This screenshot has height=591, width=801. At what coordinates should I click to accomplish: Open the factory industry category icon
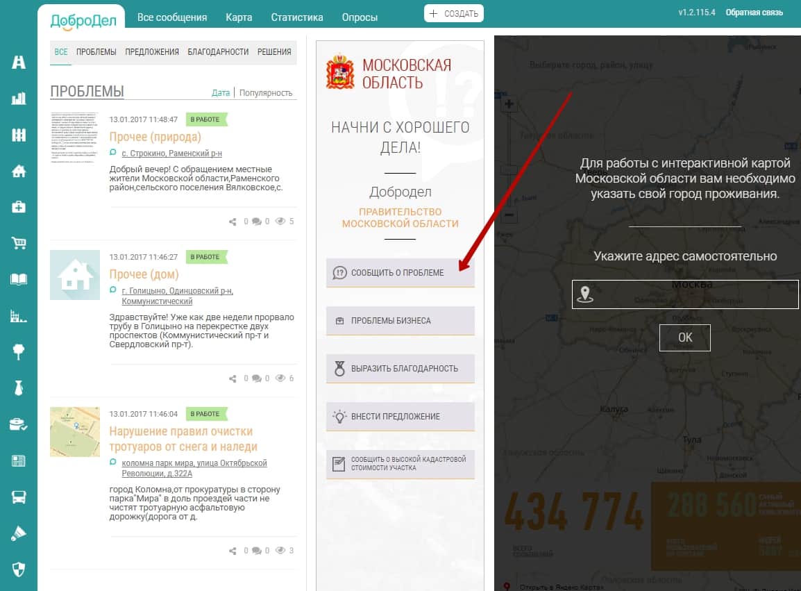18,316
